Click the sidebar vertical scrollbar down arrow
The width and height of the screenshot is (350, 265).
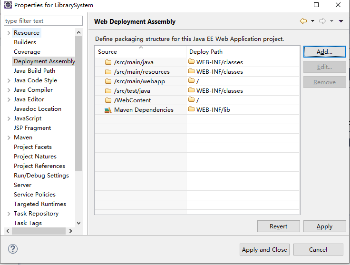[x=78, y=223]
